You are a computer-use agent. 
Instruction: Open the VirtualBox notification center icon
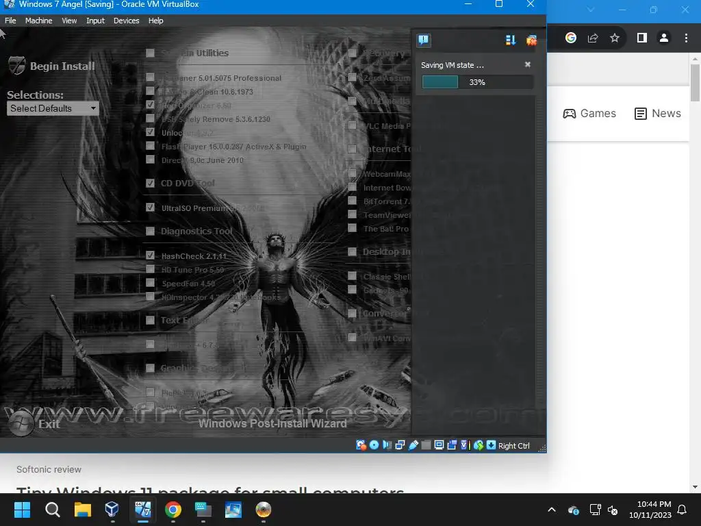423,40
